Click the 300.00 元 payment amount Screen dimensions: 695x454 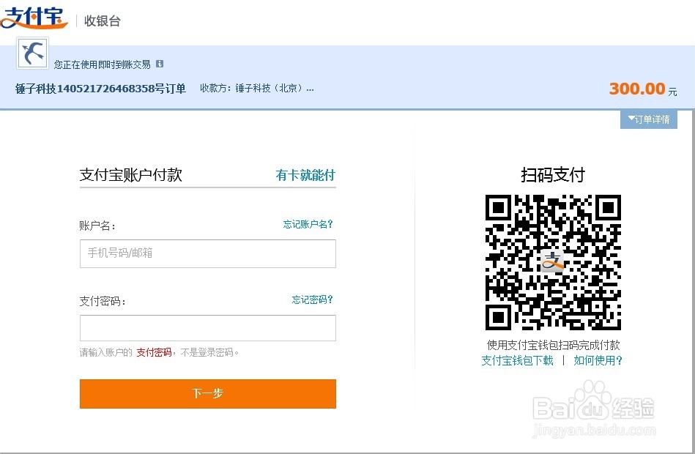(x=641, y=89)
